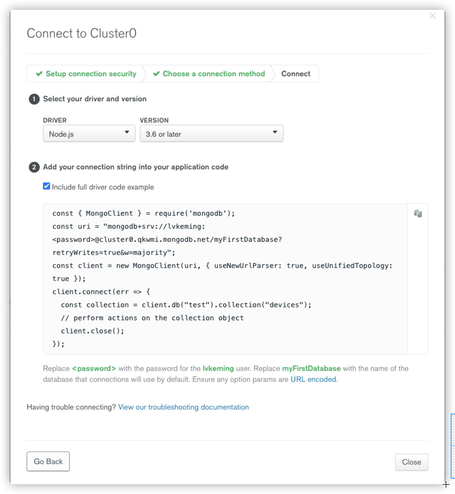Click the Close button
455x494 pixels.
(411, 462)
